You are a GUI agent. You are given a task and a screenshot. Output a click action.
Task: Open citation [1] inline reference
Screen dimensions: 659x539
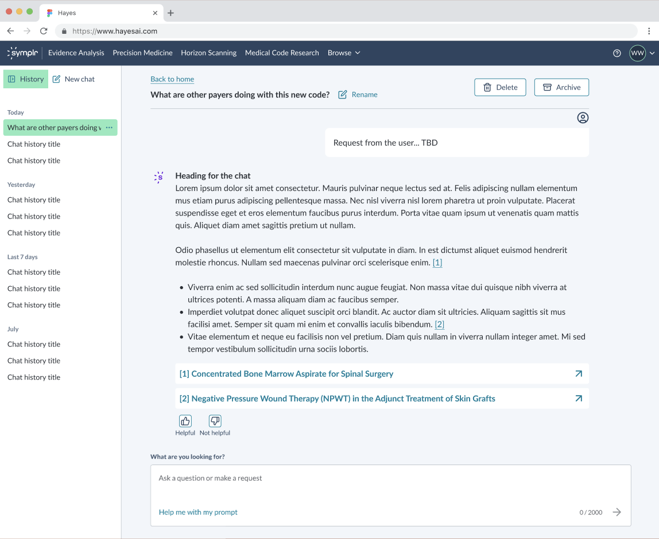point(437,263)
